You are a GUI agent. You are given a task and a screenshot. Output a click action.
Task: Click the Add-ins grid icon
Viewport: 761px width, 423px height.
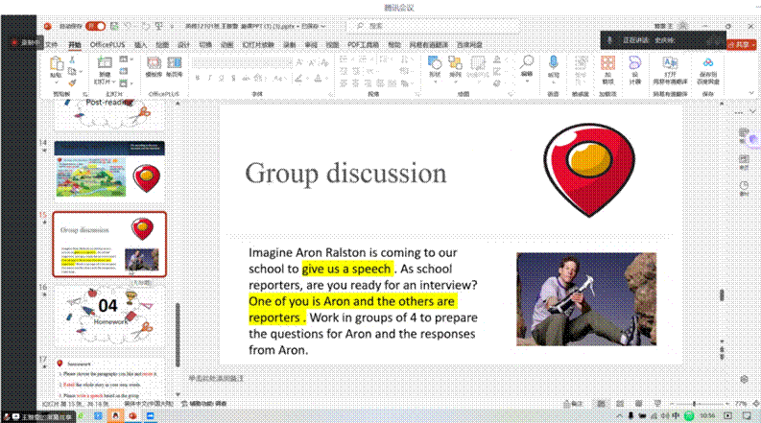pos(607,65)
